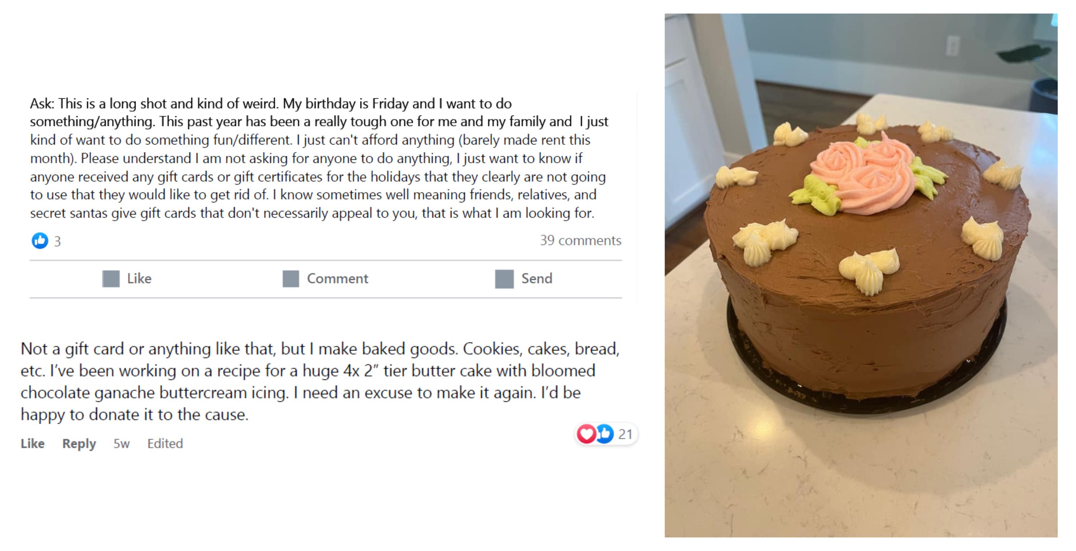The width and height of the screenshot is (1076, 551).
Task: Show who reacted via the 3 count
Action: [58, 241]
